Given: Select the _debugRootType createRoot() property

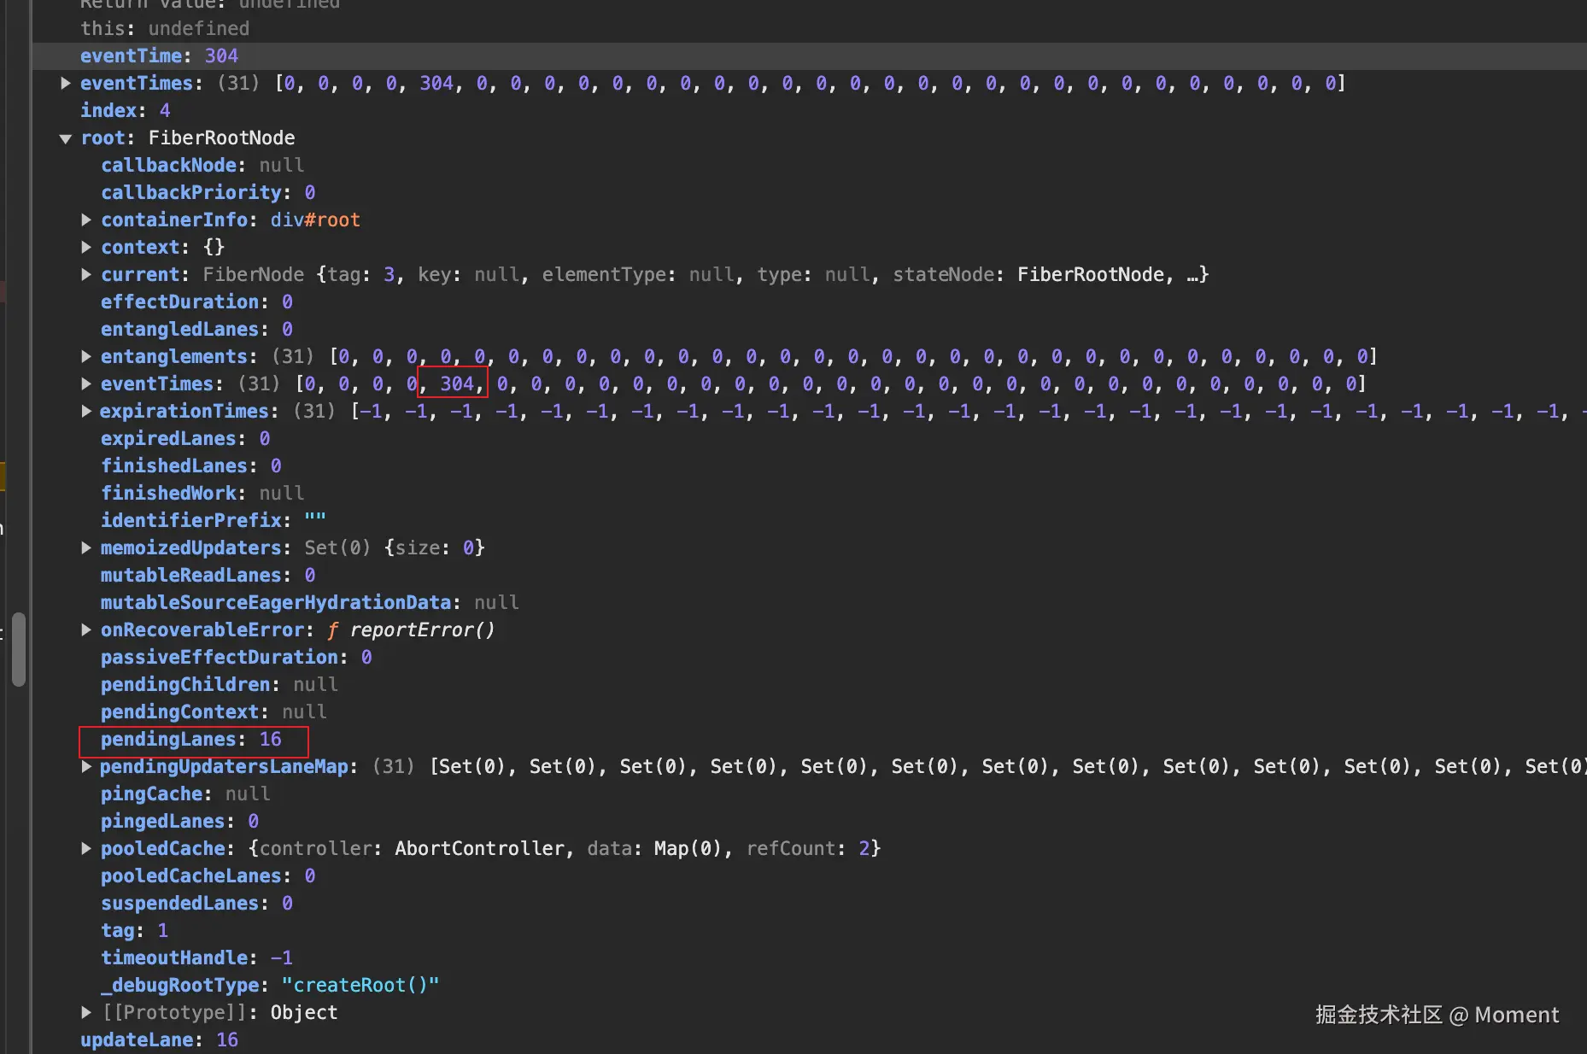Looking at the screenshot, I should pos(270,985).
